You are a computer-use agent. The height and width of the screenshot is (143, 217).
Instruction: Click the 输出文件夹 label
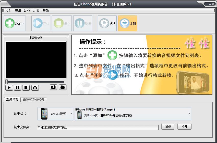click(22, 127)
